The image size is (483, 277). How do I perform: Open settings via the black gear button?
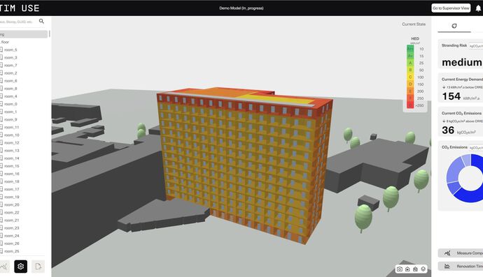[20, 267]
